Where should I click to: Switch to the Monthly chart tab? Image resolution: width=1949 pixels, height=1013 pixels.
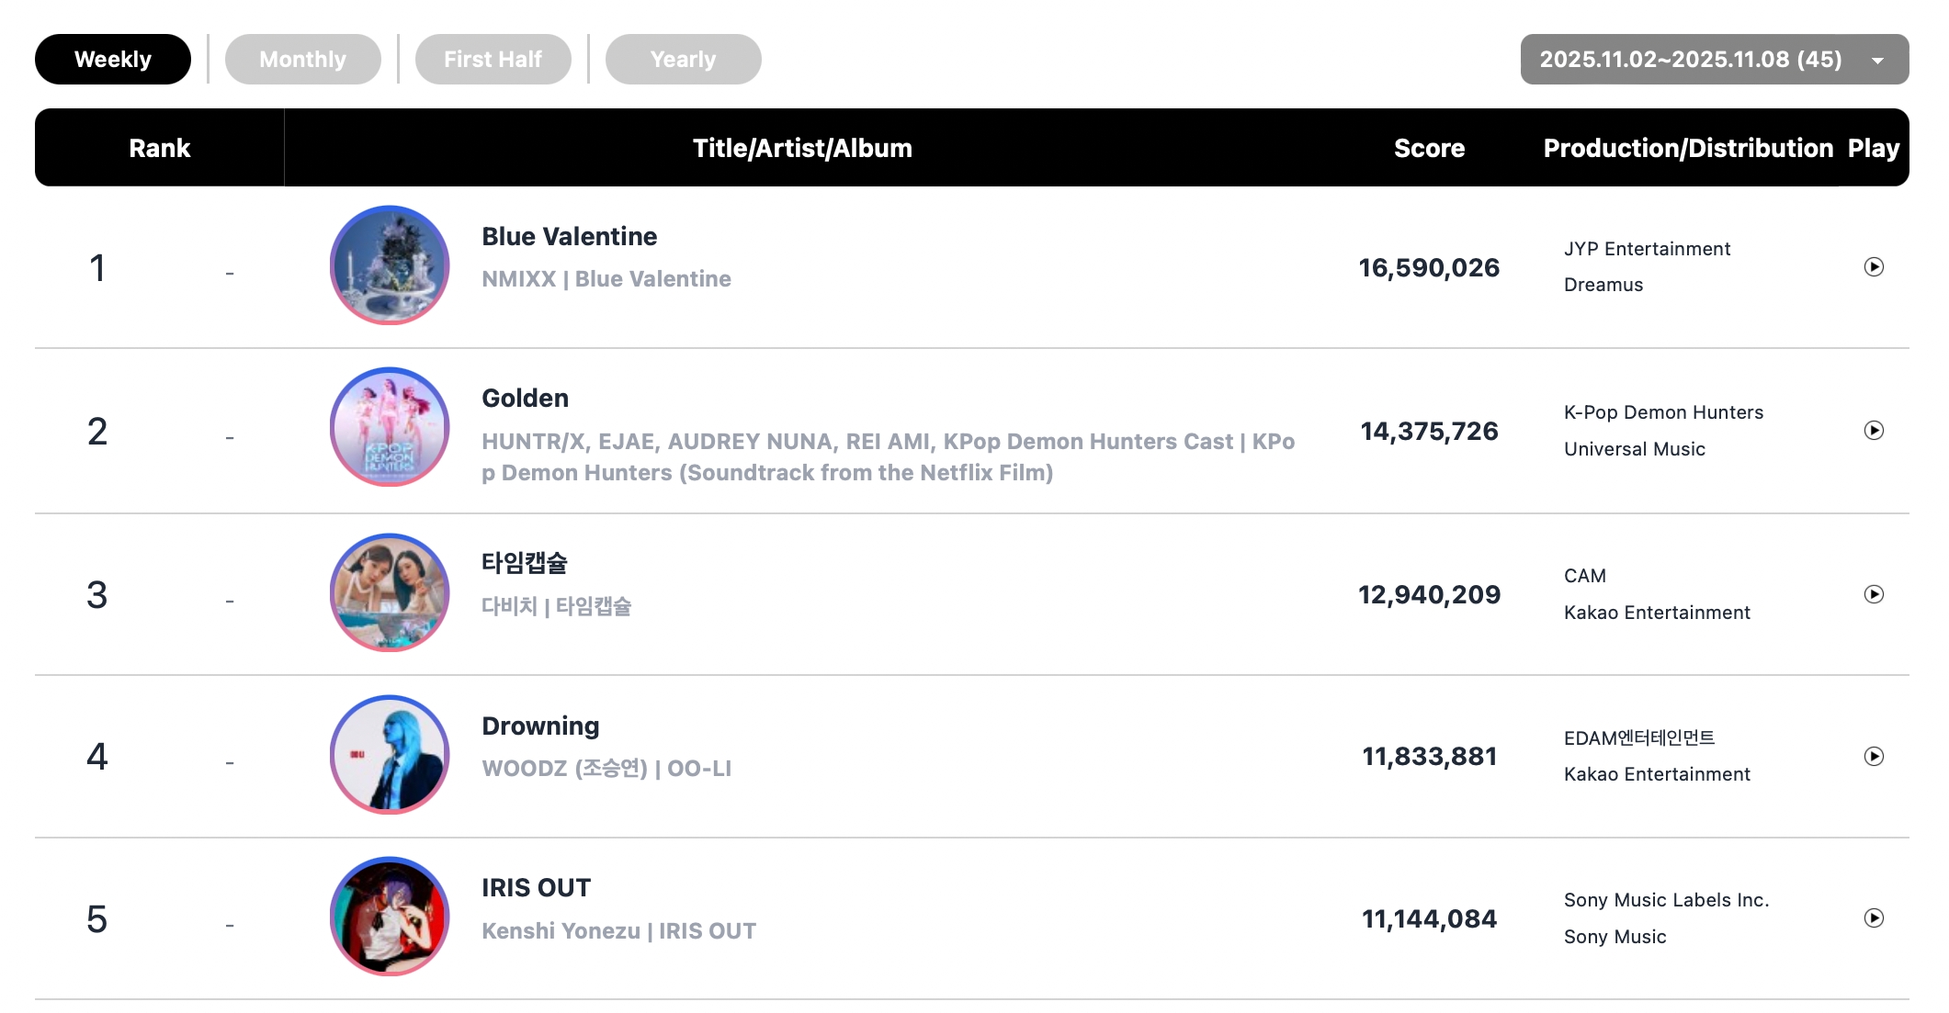[302, 60]
